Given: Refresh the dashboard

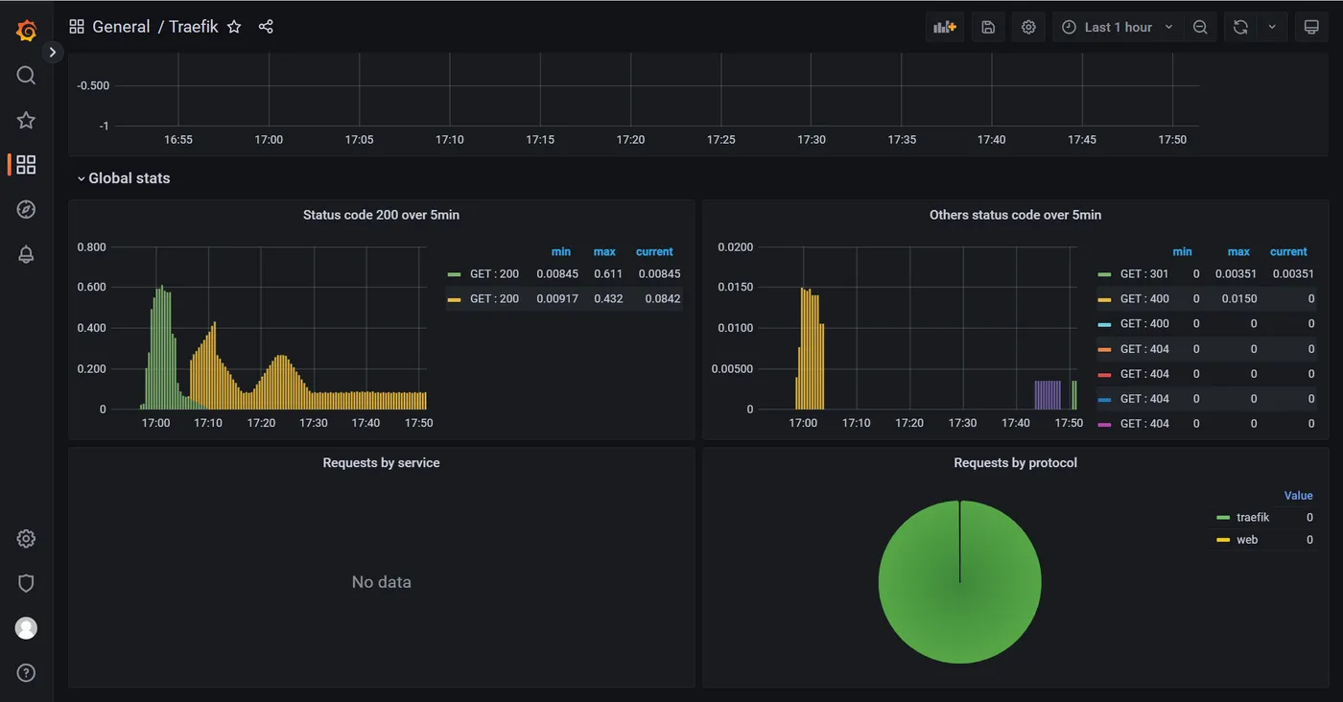Looking at the screenshot, I should 1240,27.
